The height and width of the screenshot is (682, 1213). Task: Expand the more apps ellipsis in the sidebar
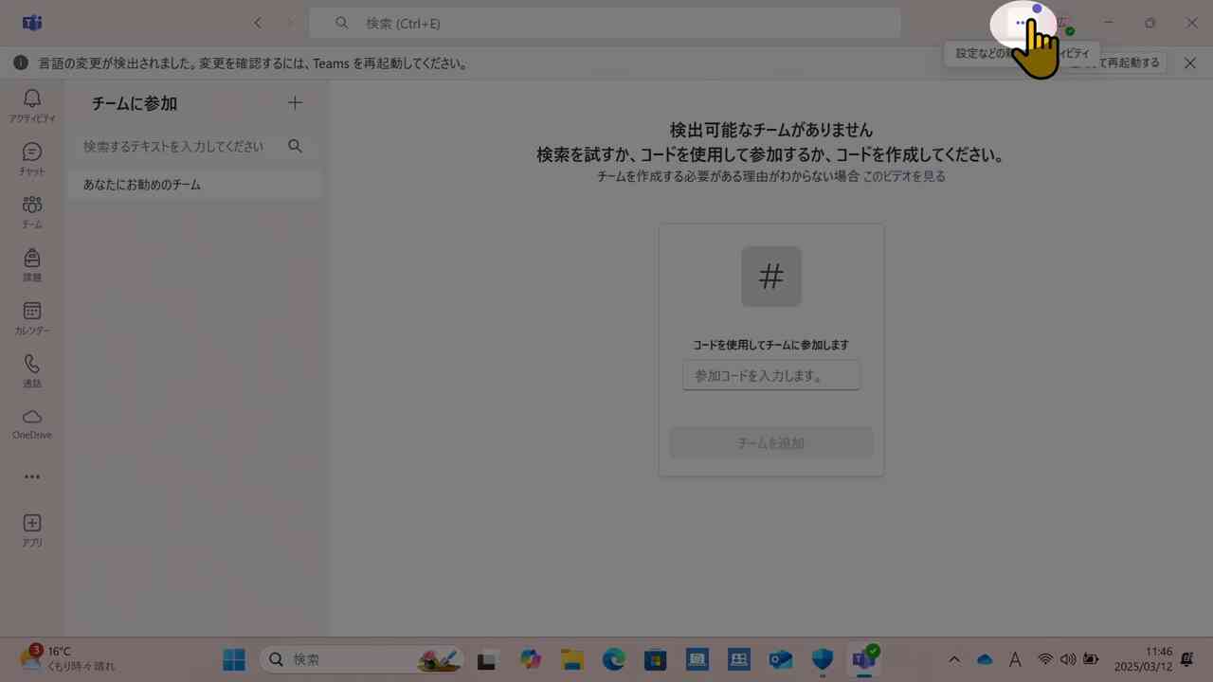(x=31, y=476)
